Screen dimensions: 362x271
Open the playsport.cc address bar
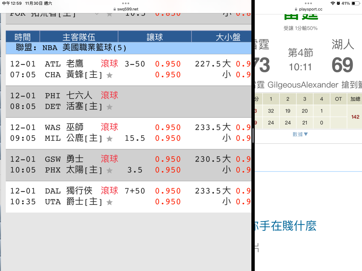(x=308, y=9)
